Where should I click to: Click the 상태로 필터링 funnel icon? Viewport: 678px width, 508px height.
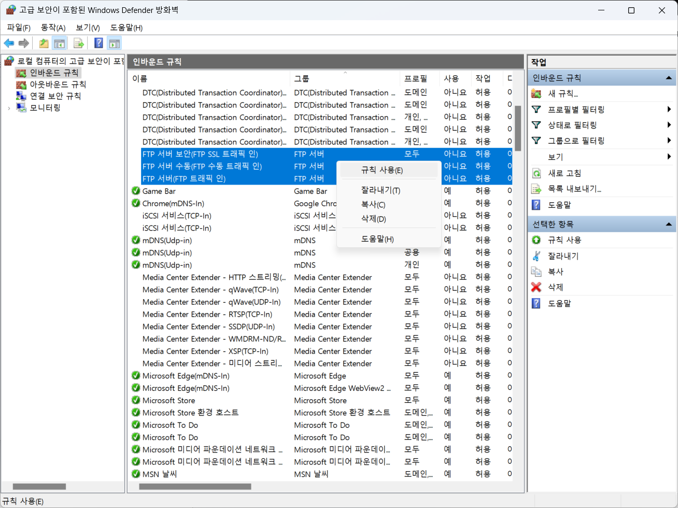tap(536, 125)
